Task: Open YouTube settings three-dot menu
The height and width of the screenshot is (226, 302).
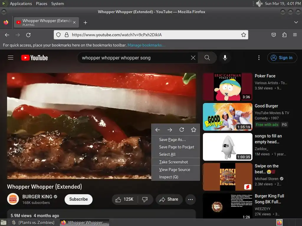Action: [259, 58]
